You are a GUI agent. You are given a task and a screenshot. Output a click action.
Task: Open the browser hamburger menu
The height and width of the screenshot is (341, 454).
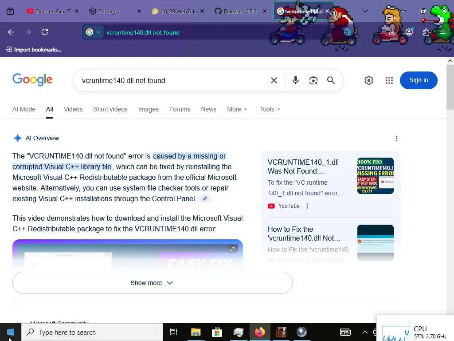pos(443,32)
